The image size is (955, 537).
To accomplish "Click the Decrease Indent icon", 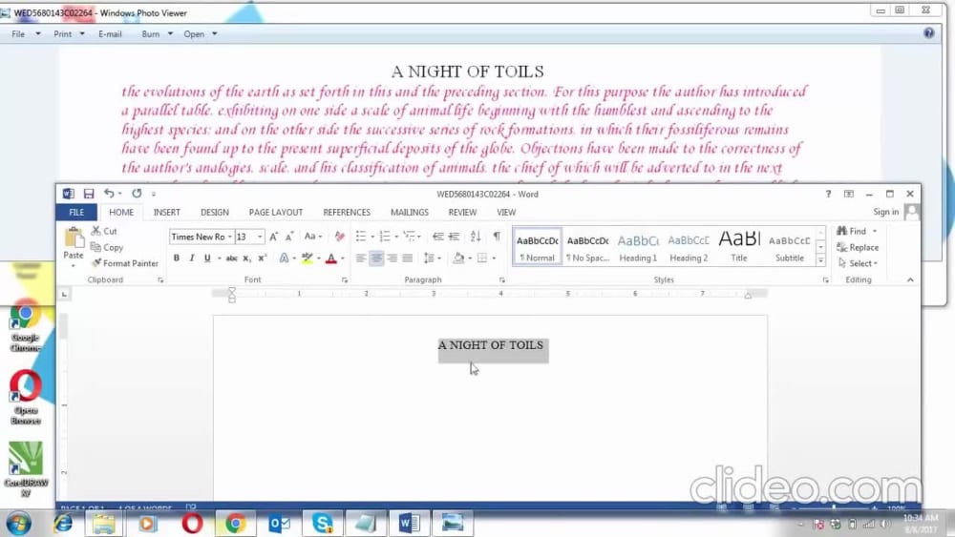I will tap(438, 237).
